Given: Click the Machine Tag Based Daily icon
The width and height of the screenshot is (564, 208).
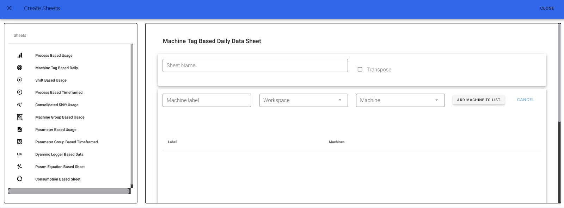Looking at the screenshot, I should pos(20,68).
